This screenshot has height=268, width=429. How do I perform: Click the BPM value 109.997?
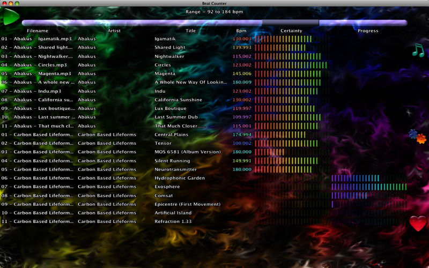click(x=242, y=117)
